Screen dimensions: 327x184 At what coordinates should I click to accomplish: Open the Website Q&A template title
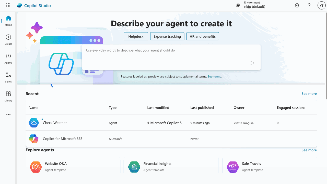point(56,164)
